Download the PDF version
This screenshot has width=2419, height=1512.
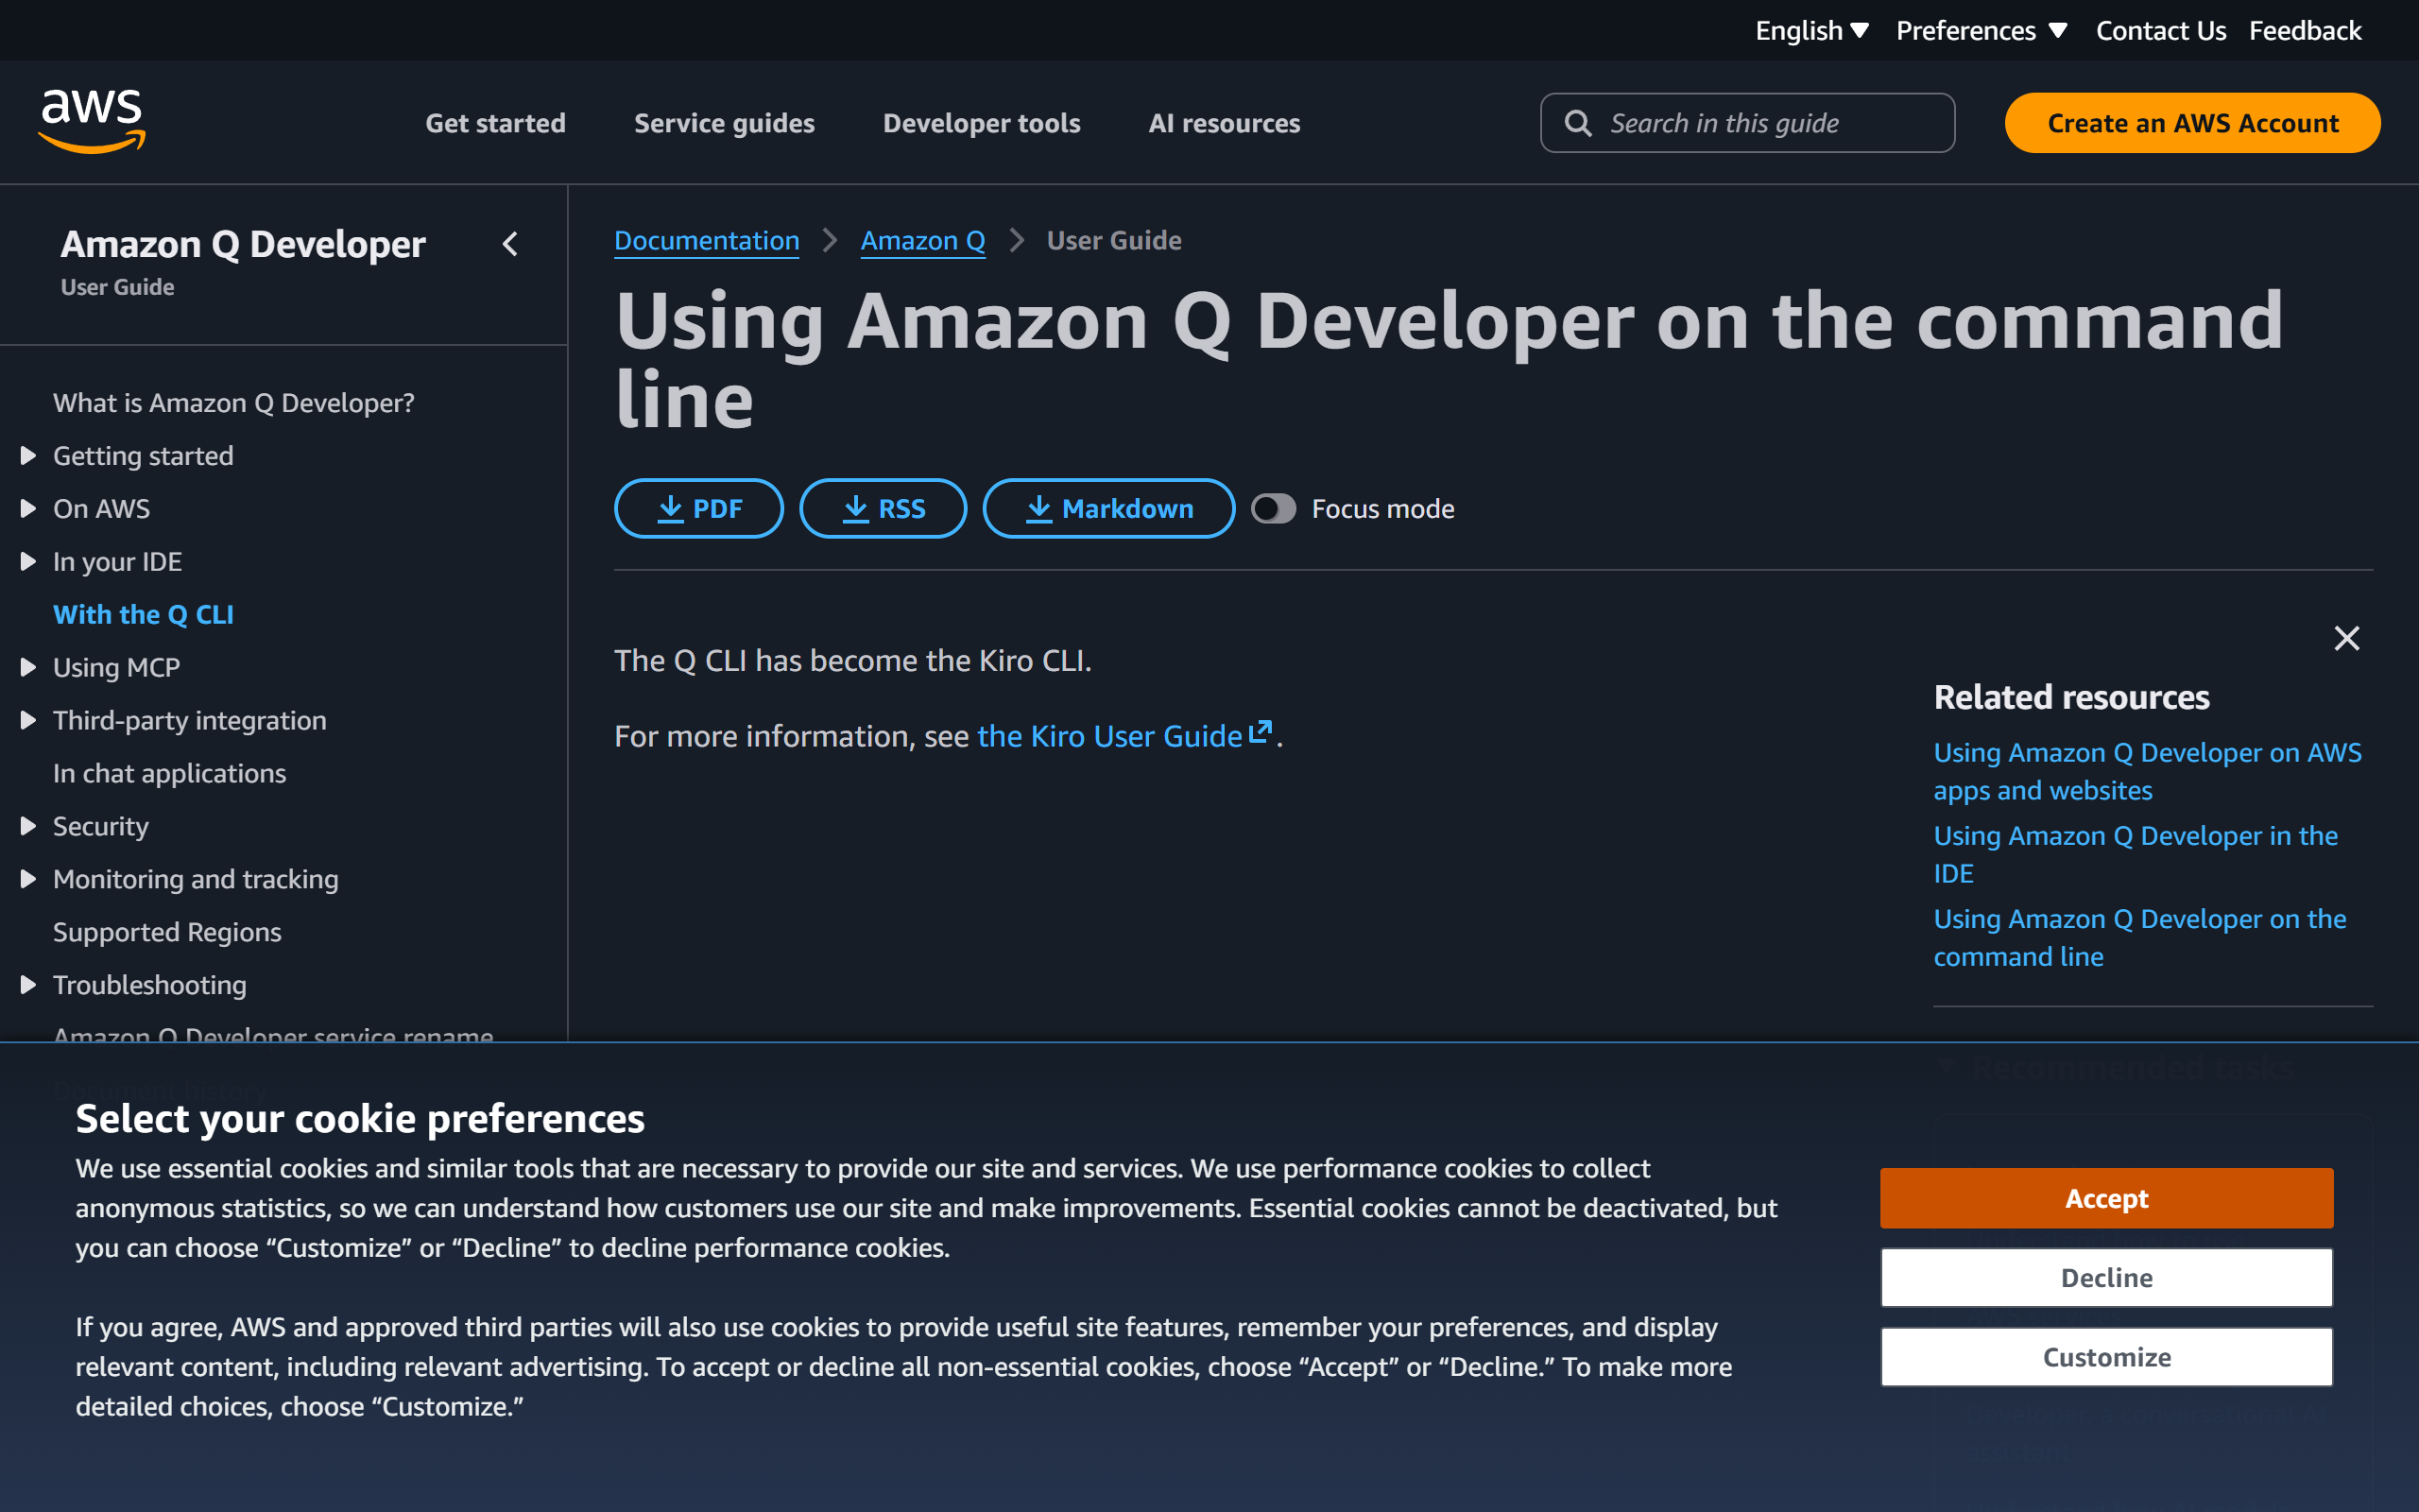(698, 509)
